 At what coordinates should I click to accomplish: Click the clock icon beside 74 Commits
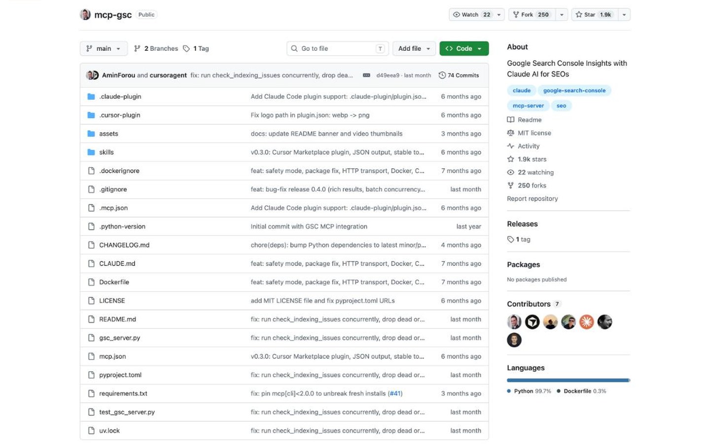442,75
